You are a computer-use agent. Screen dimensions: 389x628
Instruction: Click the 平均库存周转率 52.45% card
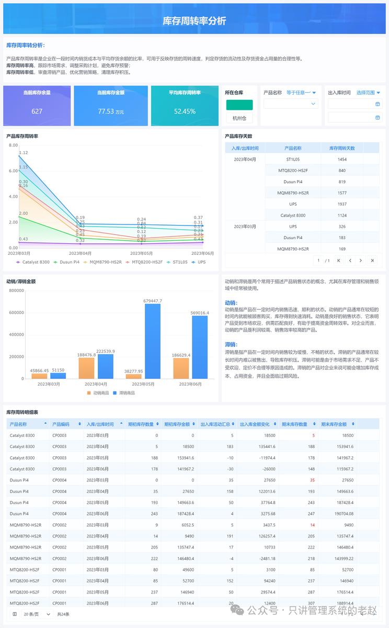pyautogui.click(x=185, y=105)
